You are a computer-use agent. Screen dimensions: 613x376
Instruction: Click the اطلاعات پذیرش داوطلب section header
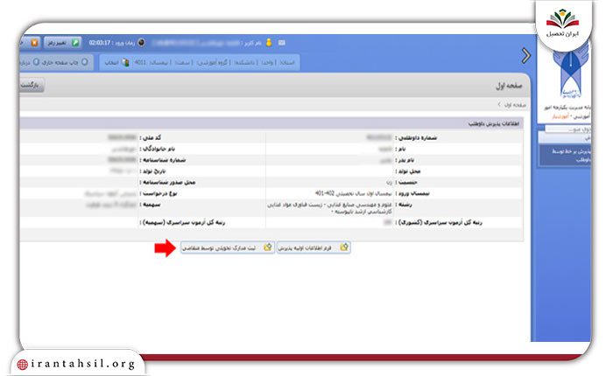click(x=494, y=124)
